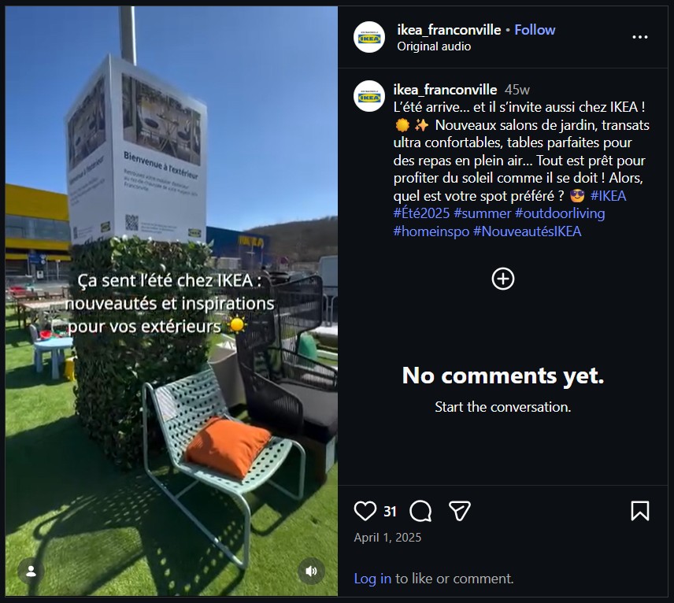
Task: Toggle video sound with speaker icon
Action: pos(312,571)
